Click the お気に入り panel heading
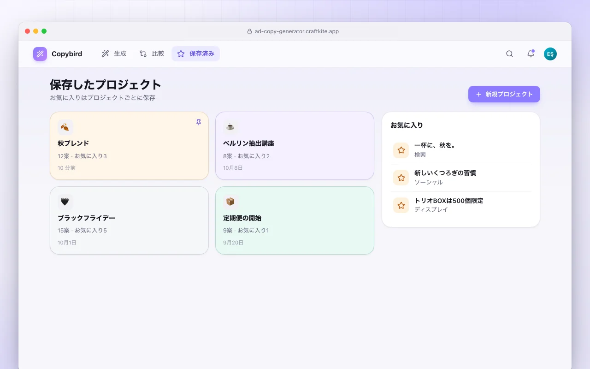This screenshot has width=590, height=369. click(407, 125)
